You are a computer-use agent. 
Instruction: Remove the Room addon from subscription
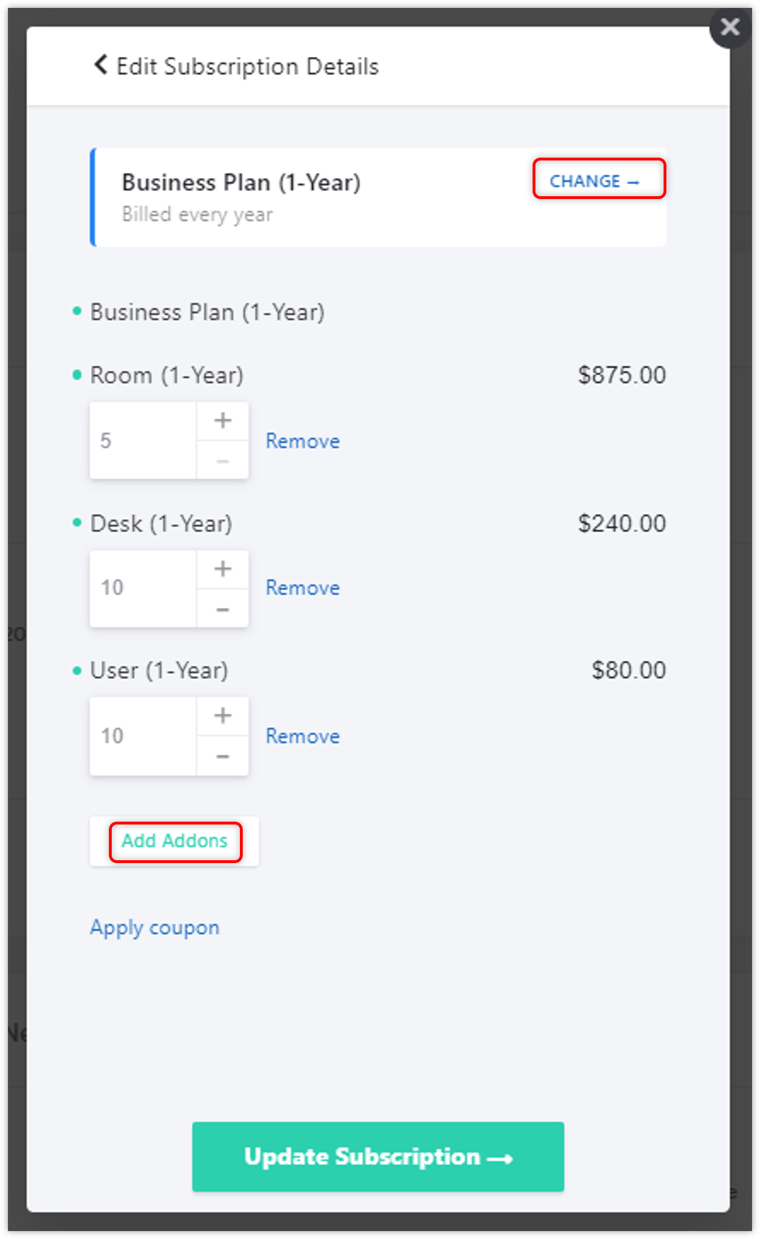(303, 441)
